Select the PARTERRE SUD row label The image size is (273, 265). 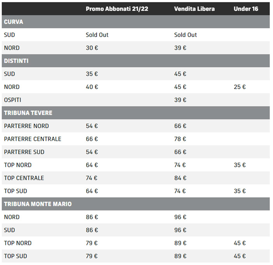[x=24, y=152]
